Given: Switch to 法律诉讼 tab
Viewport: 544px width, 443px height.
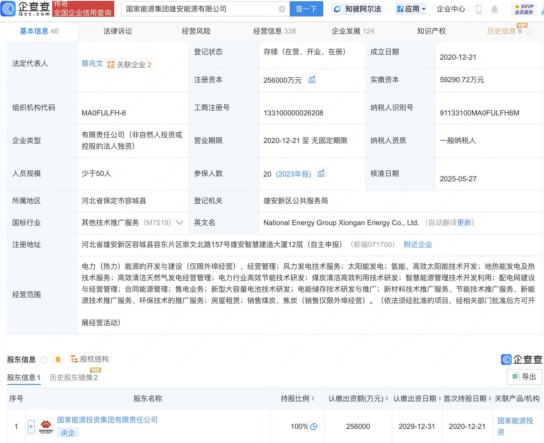Looking at the screenshot, I should (x=118, y=31).
